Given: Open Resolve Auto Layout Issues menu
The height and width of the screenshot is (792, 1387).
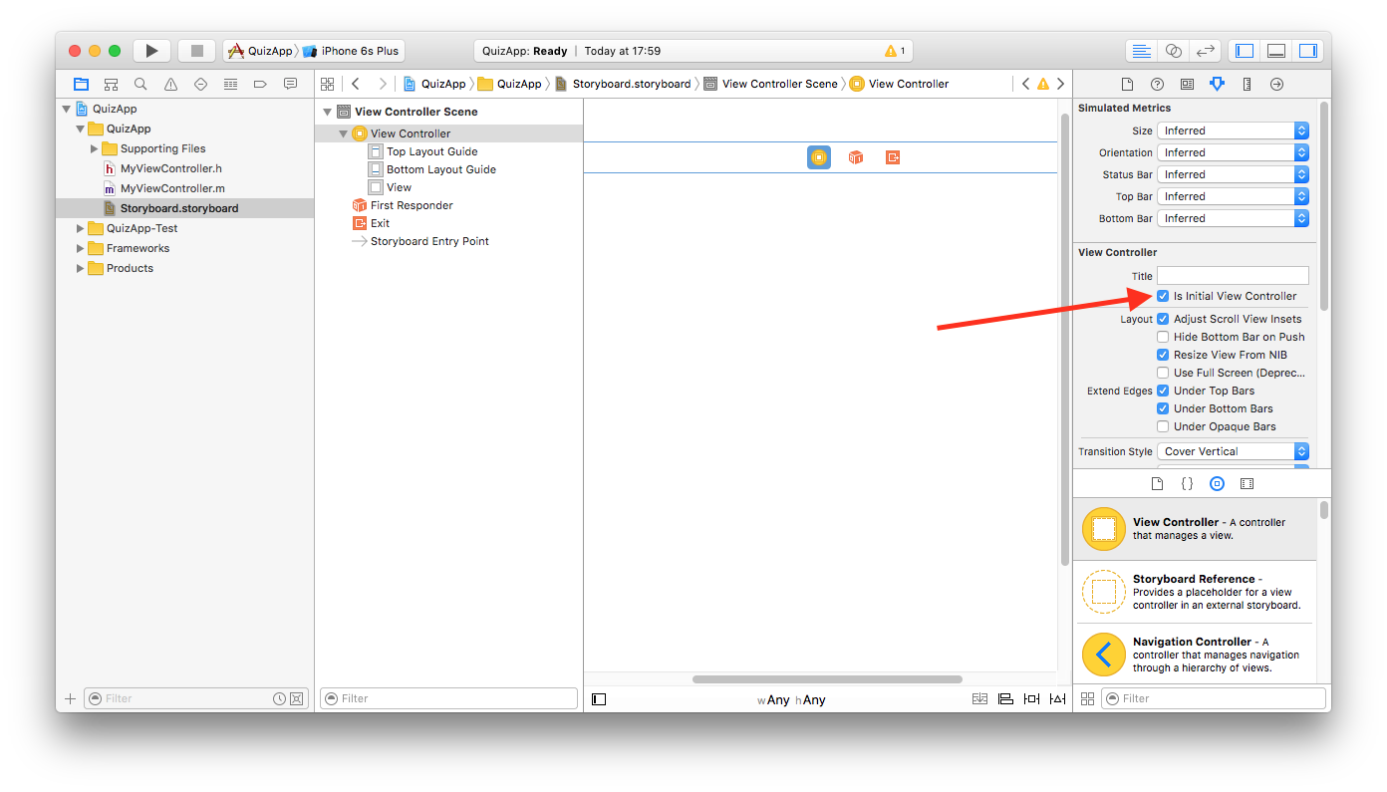Looking at the screenshot, I should 1057,699.
